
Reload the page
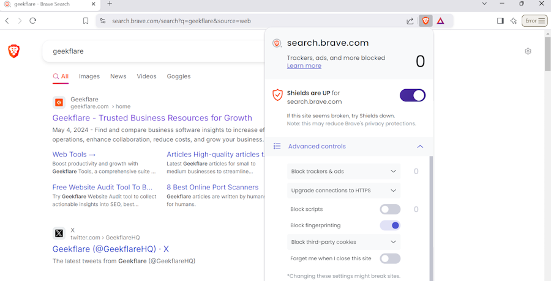tap(32, 21)
